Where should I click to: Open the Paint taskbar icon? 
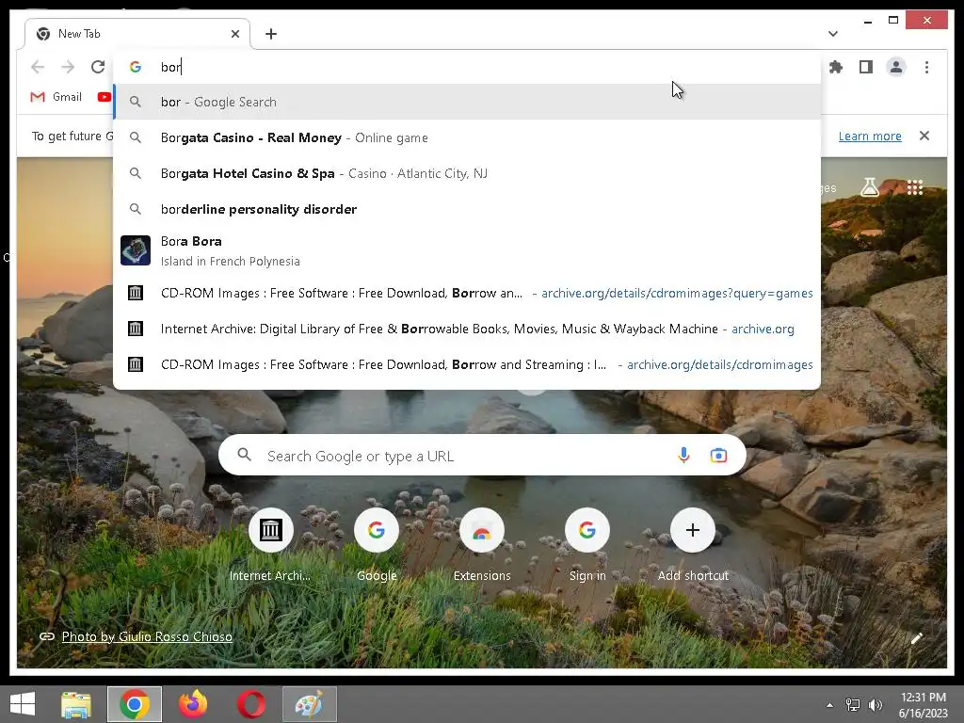[x=309, y=704]
